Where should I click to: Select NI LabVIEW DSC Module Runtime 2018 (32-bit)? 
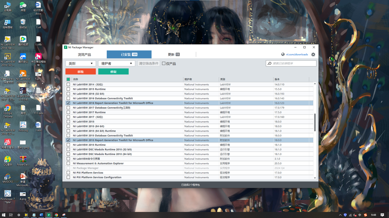189,150
